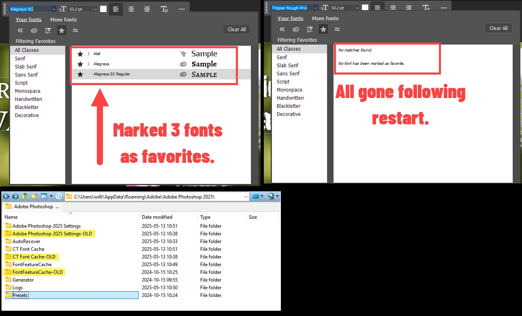Create a new folder in file explorer
522x316 pixels.
pyautogui.click(x=34, y=196)
